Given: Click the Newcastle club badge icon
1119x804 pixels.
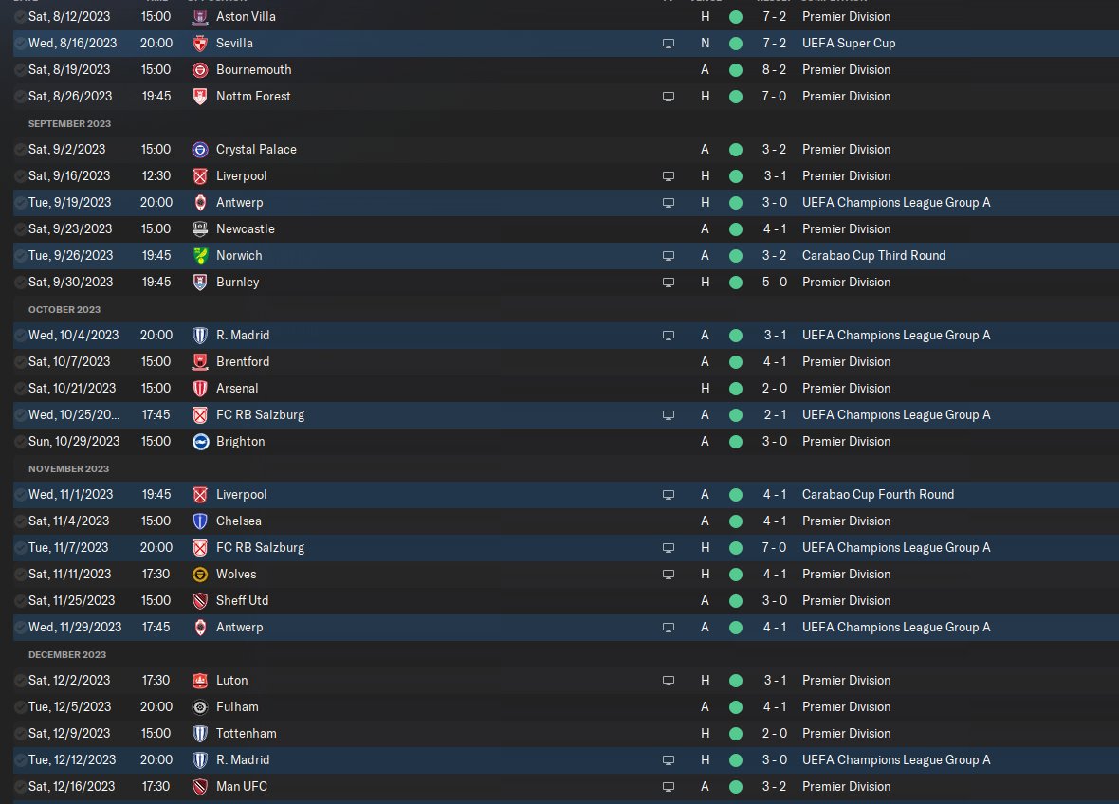Looking at the screenshot, I should click(x=200, y=229).
